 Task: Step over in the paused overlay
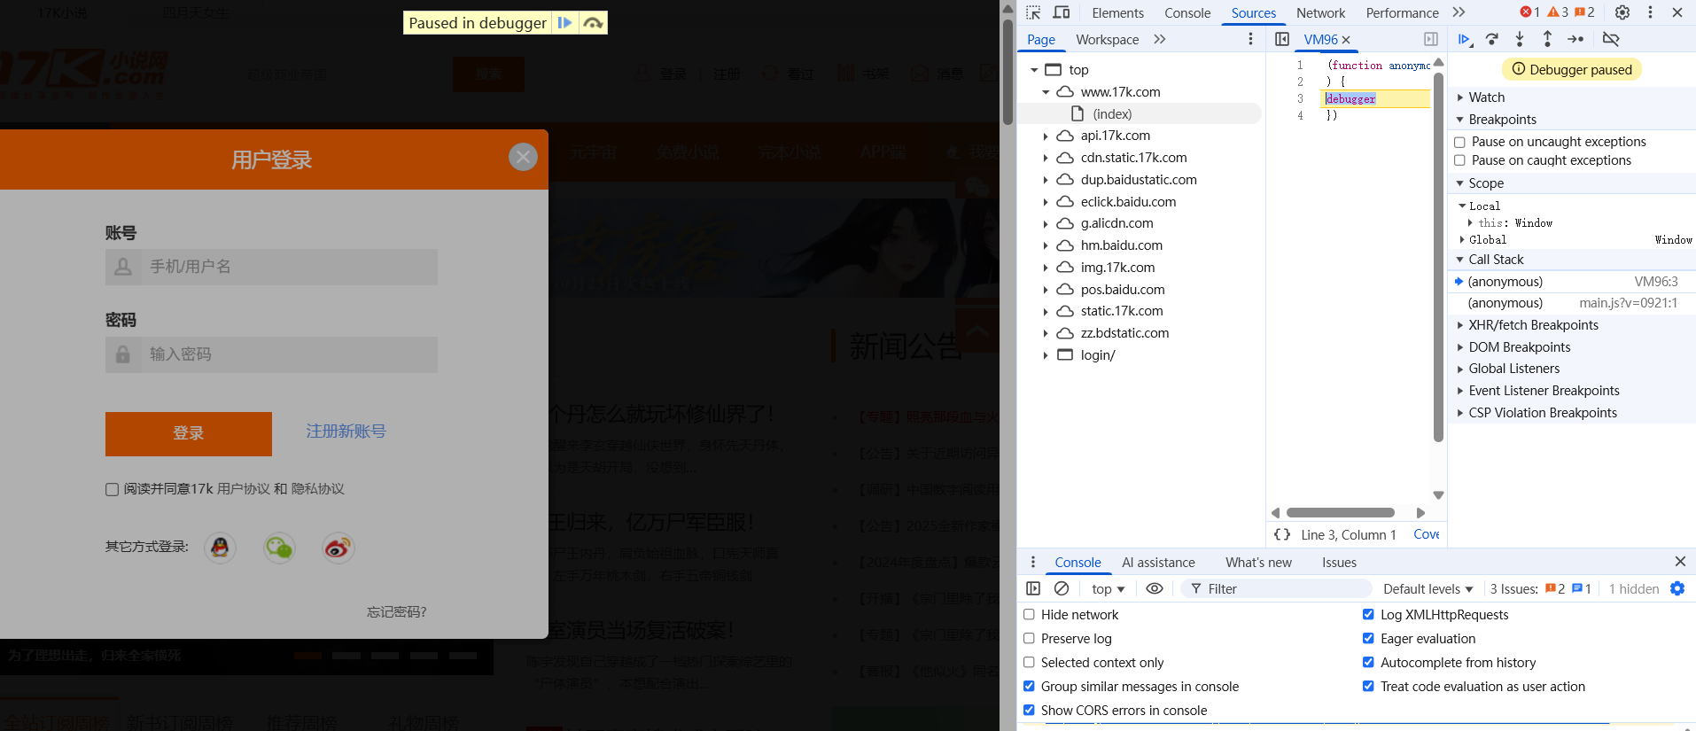[593, 23]
